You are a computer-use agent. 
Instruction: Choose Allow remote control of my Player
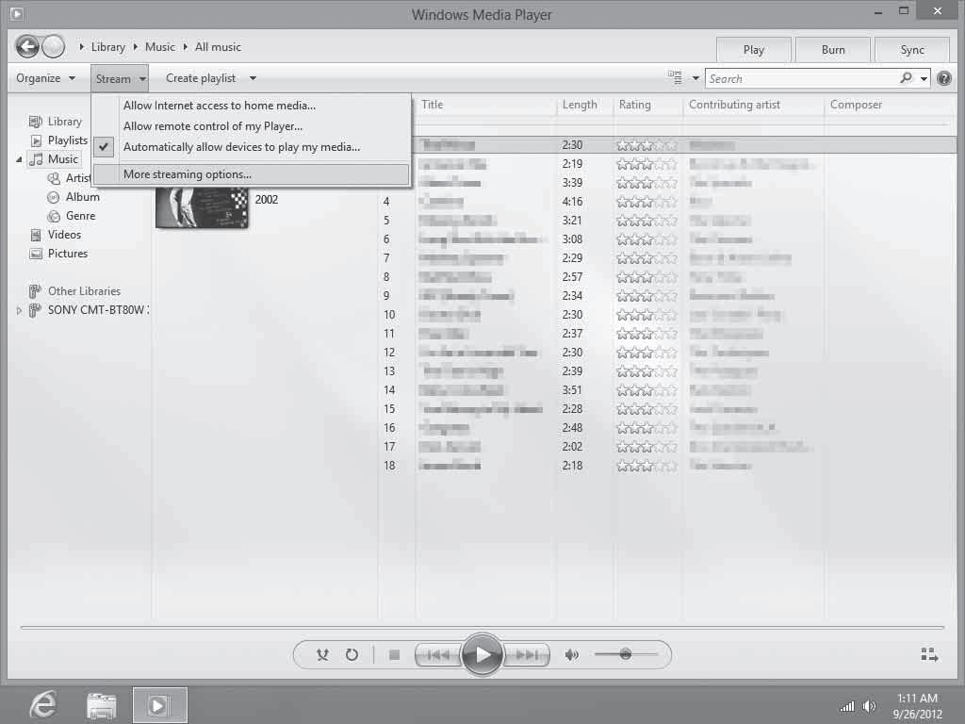pyautogui.click(x=212, y=126)
